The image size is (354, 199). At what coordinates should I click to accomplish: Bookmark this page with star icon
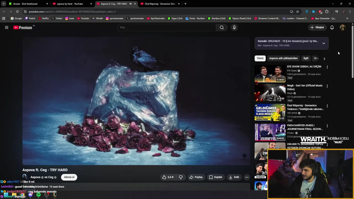298,12
